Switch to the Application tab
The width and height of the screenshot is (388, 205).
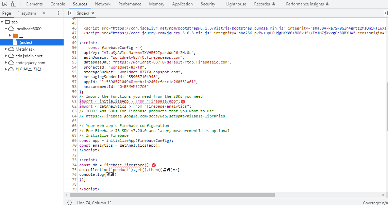(182, 4)
